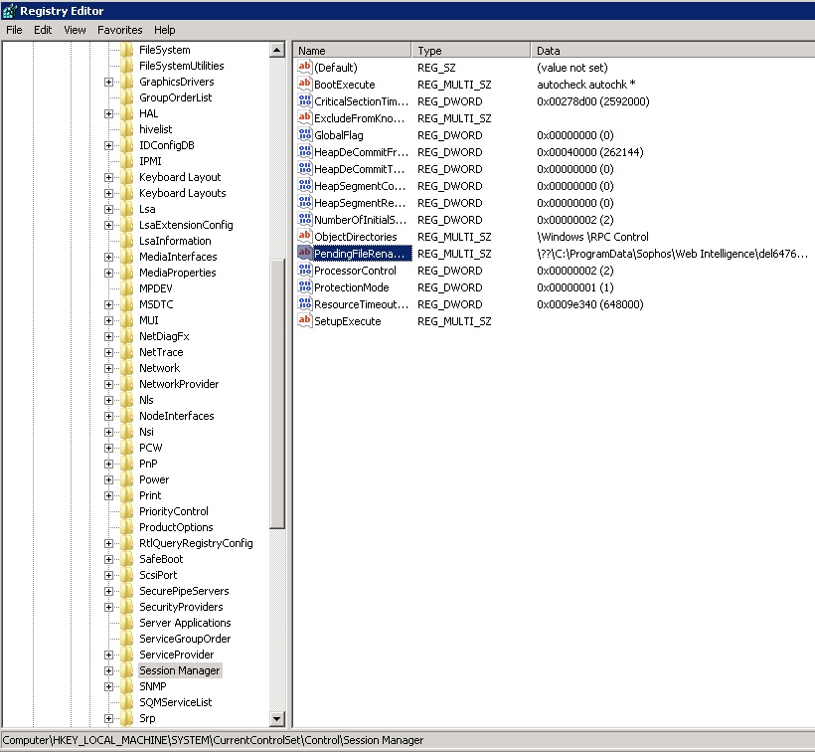Sort values by Name column header
Image resolution: width=815 pixels, height=752 pixels.
point(351,51)
